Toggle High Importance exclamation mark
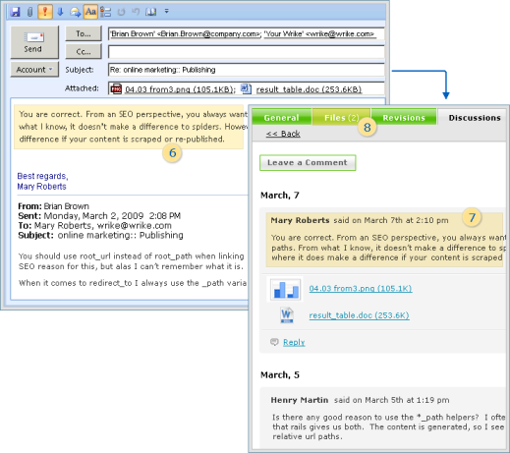The image size is (510, 453). [45, 12]
